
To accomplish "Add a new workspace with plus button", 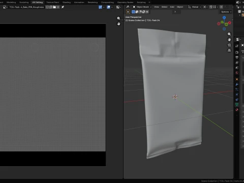I will click(x=149, y=3).
